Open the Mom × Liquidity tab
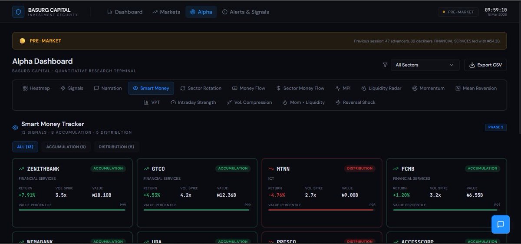This screenshot has width=521, height=244. [x=303, y=102]
